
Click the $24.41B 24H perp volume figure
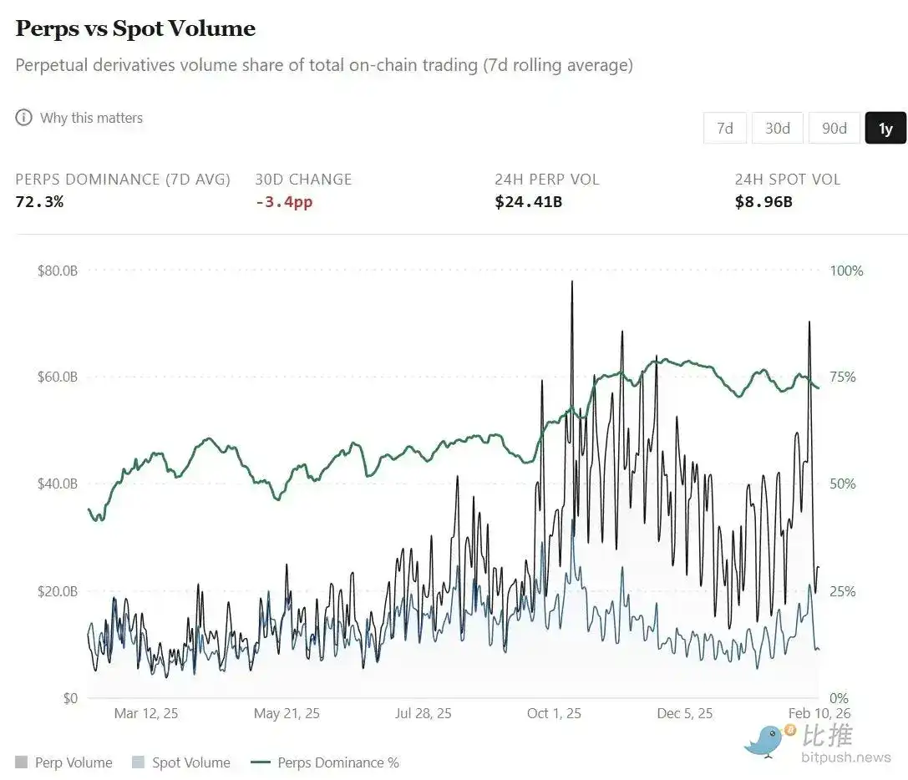[x=528, y=202]
